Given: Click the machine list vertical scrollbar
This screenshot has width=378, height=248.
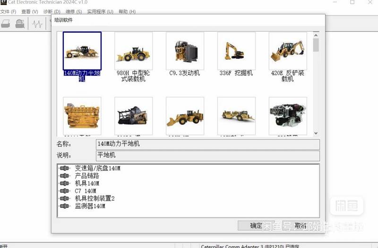Looking at the screenshot, I should [316, 85].
